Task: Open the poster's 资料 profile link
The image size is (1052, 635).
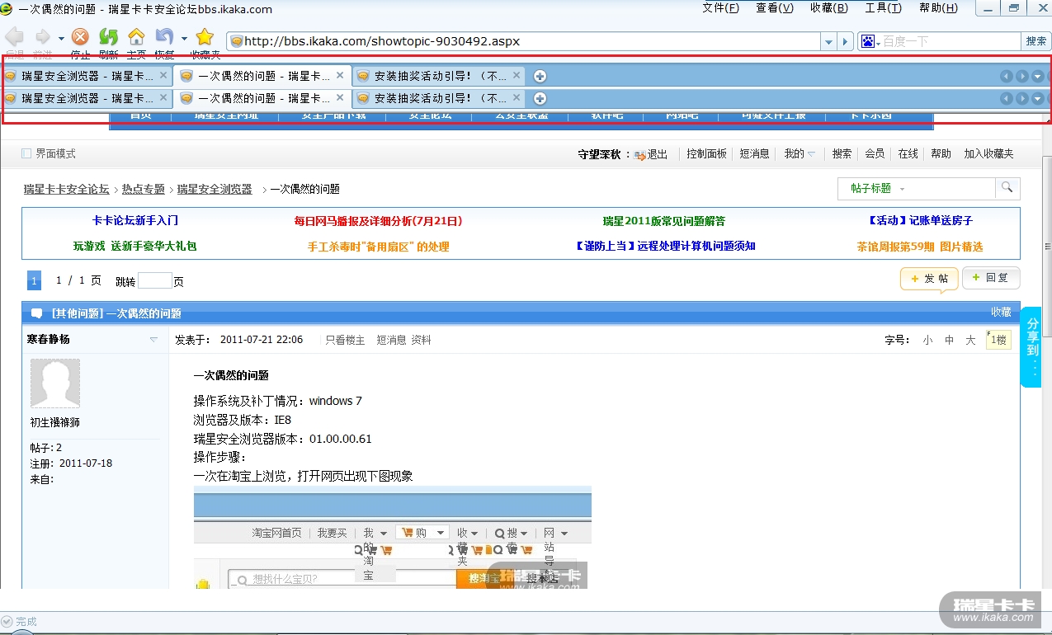Action: (x=421, y=340)
